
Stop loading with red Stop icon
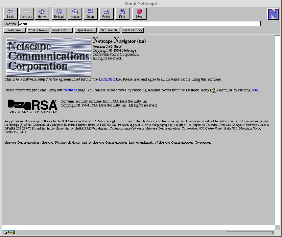pyautogui.click(x=139, y=14)
